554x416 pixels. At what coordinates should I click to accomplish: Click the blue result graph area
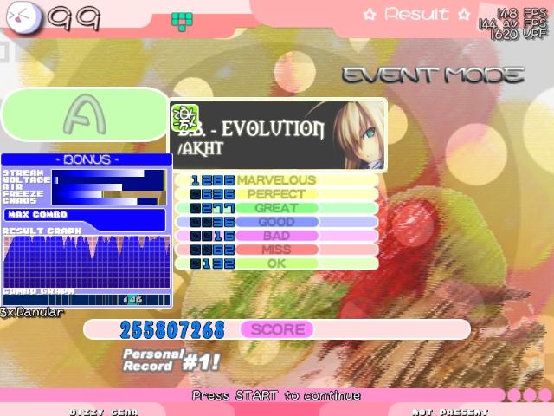click(x=87, y=262)
